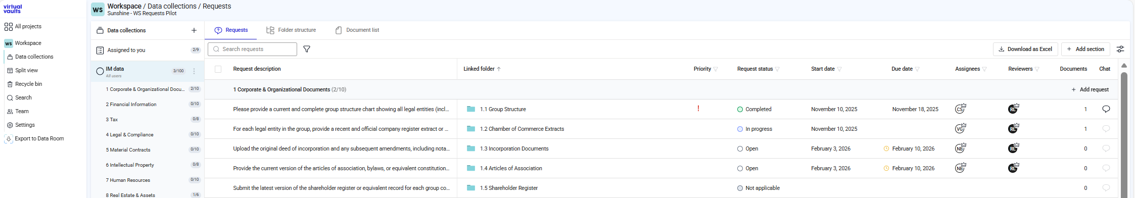Tick the select-all checkbox in the table header
Screen dimensions: 1135x198
[x=218, y=69]
